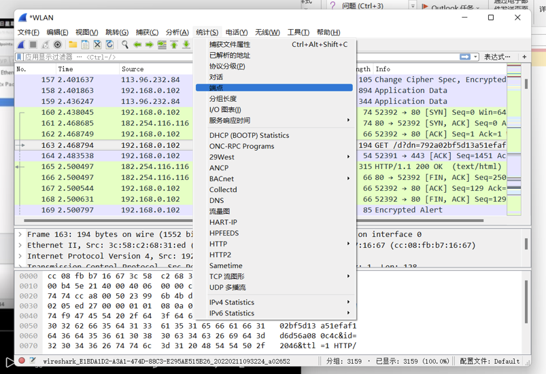Image resolution: width=546 pixels, height=374 pixels.
Task: Click the 配置文件: Default status entry
Action: pos(490,361)
